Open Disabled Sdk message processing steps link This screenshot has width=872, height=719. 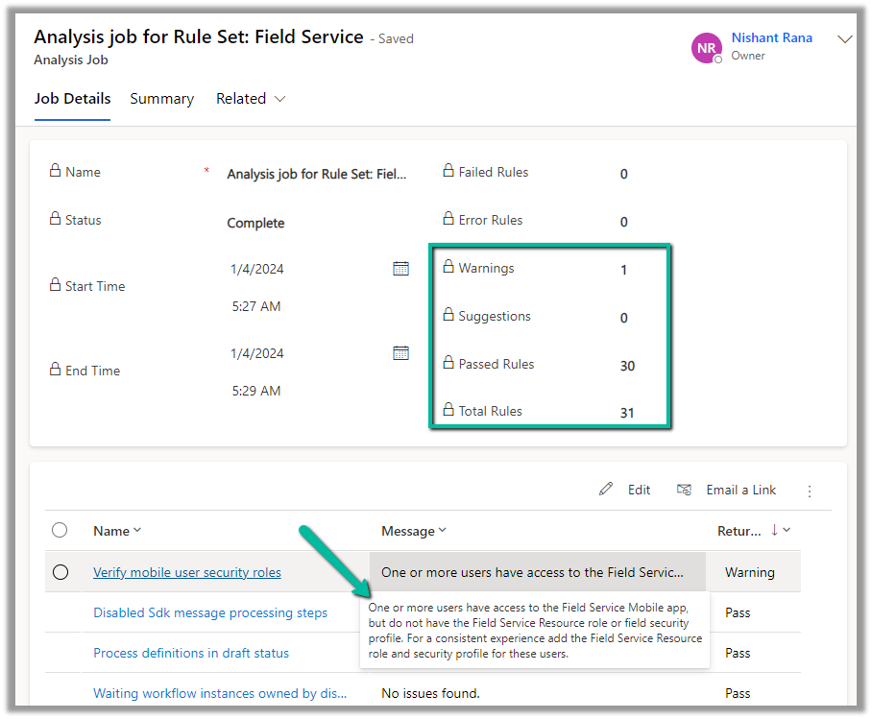tap(210, 612)
